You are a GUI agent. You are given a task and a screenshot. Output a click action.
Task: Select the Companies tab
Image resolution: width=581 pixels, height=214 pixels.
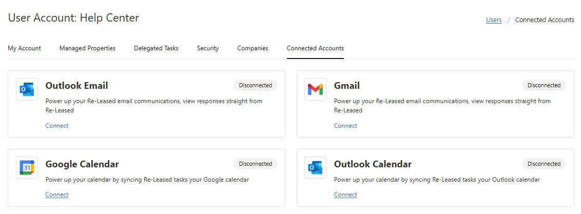click(253, 48)
